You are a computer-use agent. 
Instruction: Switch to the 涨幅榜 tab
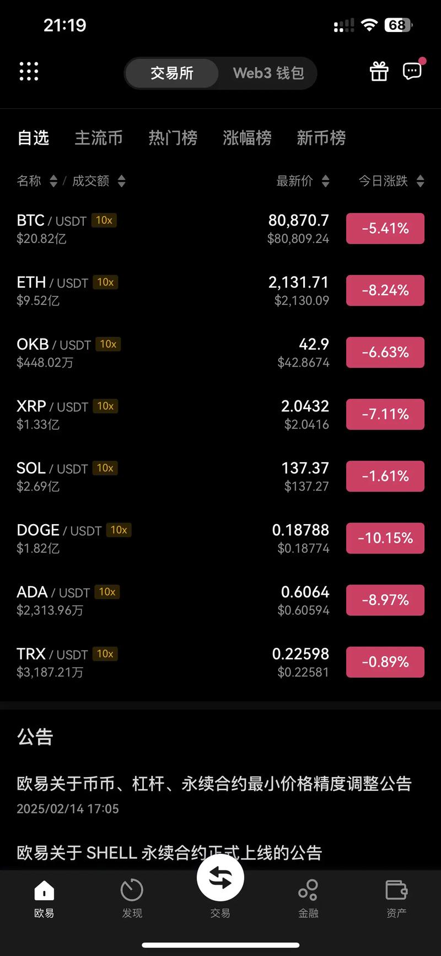tap(247, 138)
